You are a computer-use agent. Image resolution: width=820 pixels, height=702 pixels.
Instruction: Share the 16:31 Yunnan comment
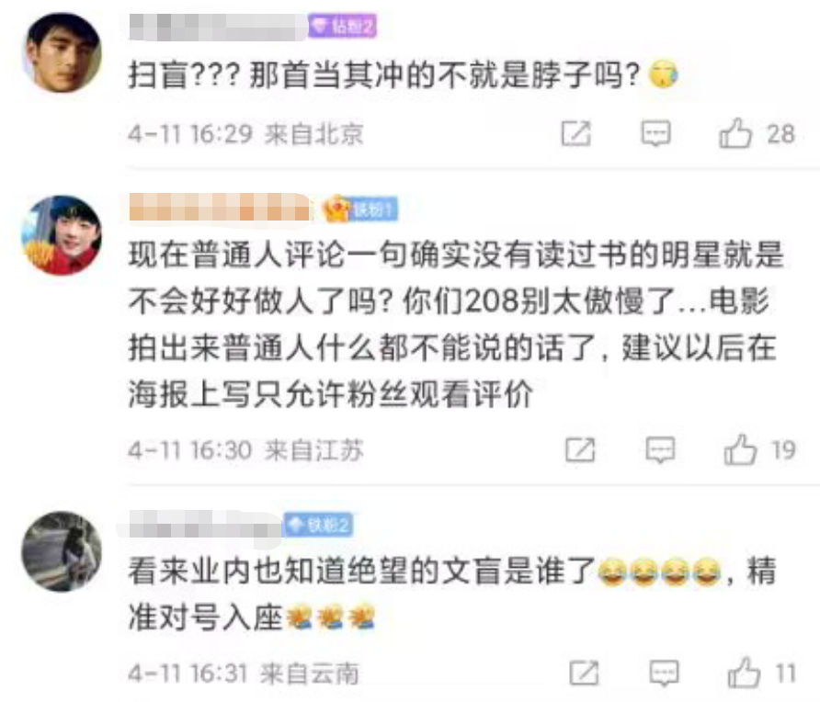(584, 673)
